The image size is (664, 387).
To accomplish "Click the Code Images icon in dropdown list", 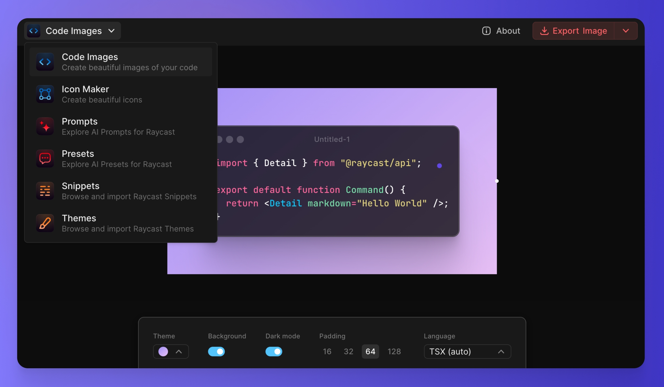I will click(45, 62).
